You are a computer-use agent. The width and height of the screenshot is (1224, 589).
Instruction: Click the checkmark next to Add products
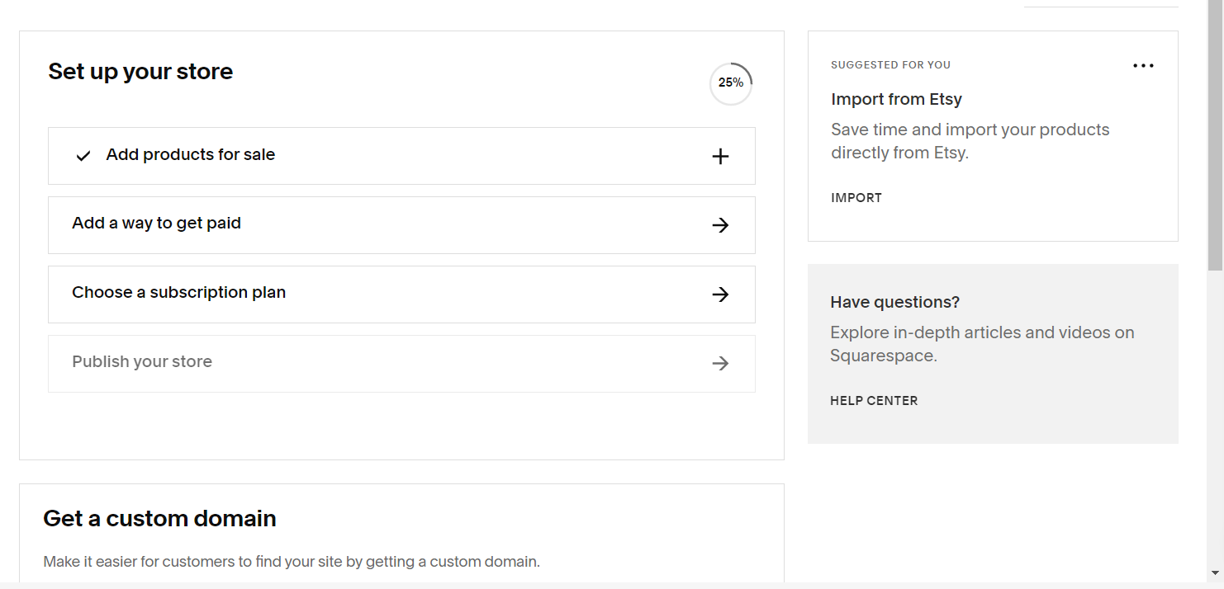pos(83,156)
